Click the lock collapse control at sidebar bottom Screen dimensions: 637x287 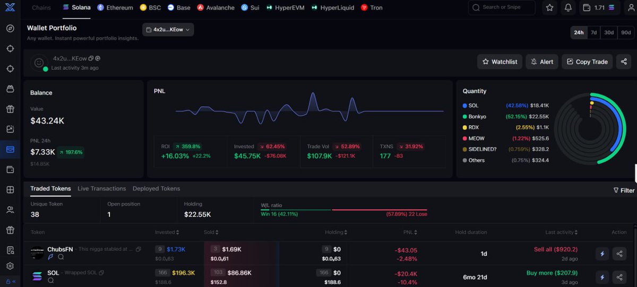point(10,282)
